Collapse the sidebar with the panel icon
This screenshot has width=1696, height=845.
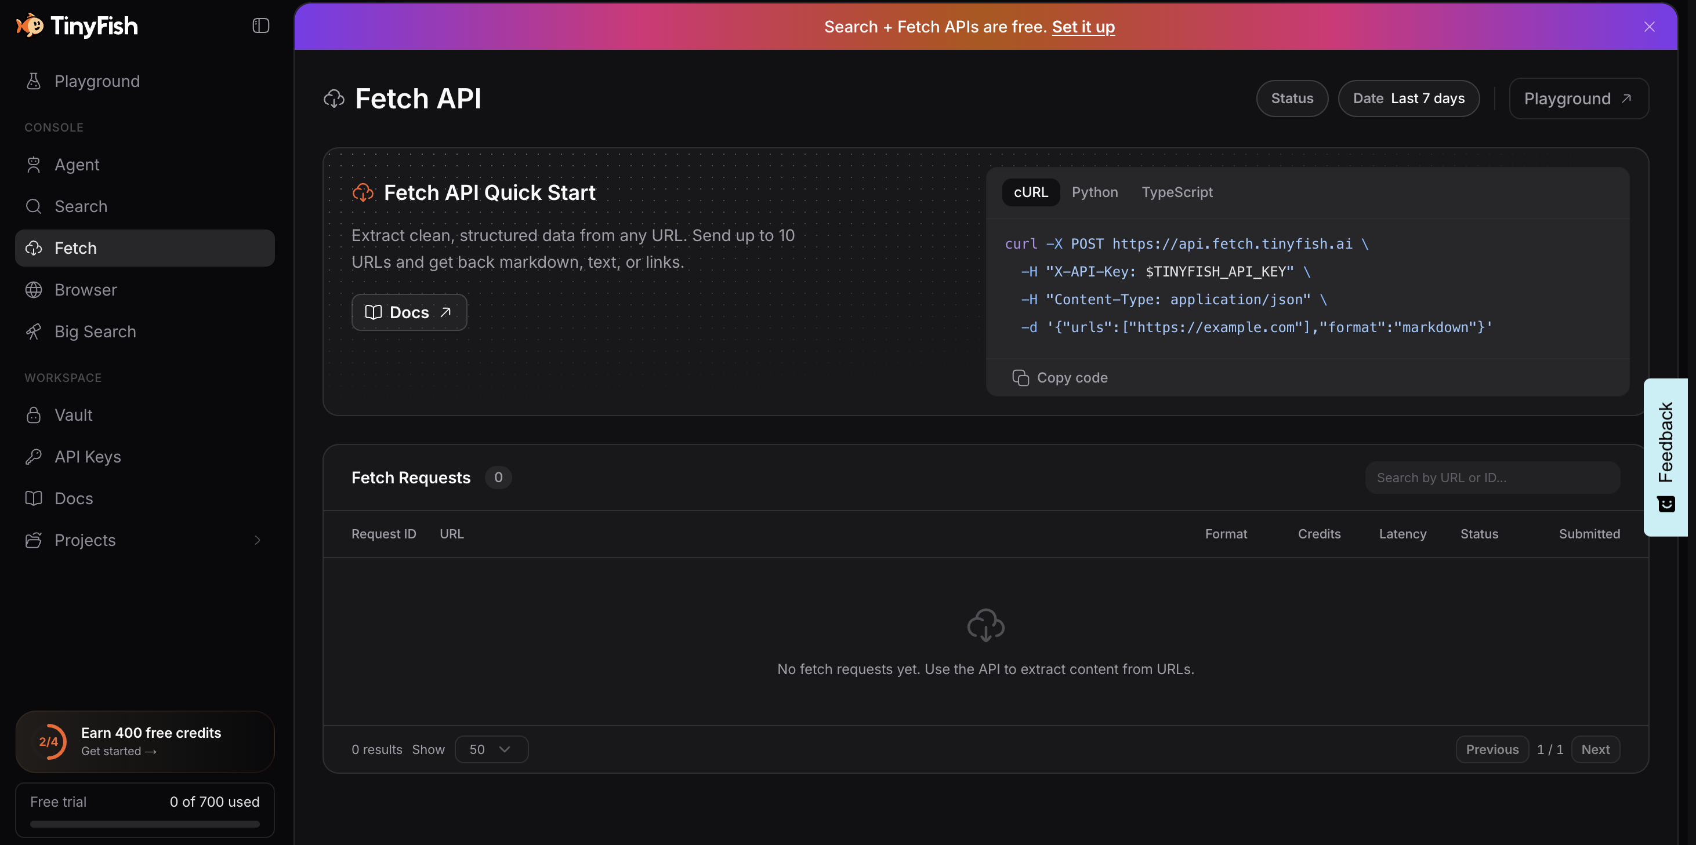coord(260,26)
